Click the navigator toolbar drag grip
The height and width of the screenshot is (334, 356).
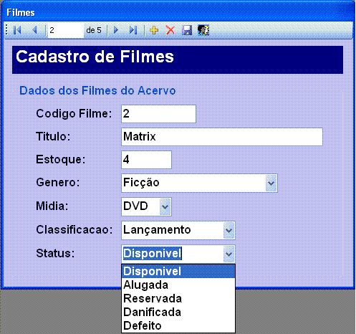point(6,30)
